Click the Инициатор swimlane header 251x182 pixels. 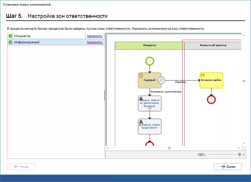[x=149, y=45]
